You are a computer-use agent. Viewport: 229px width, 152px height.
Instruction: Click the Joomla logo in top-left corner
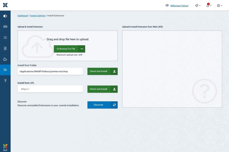click(x=5, y=5)
